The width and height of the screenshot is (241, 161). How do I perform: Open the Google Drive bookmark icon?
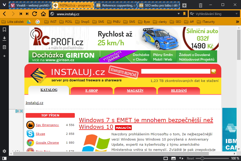(x=29, y=22)
